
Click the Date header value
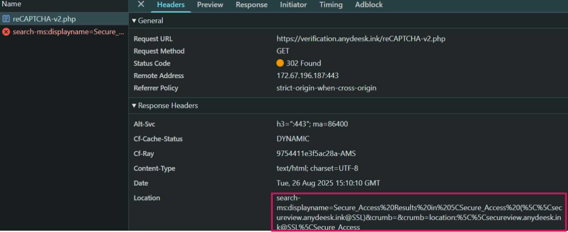328,183
